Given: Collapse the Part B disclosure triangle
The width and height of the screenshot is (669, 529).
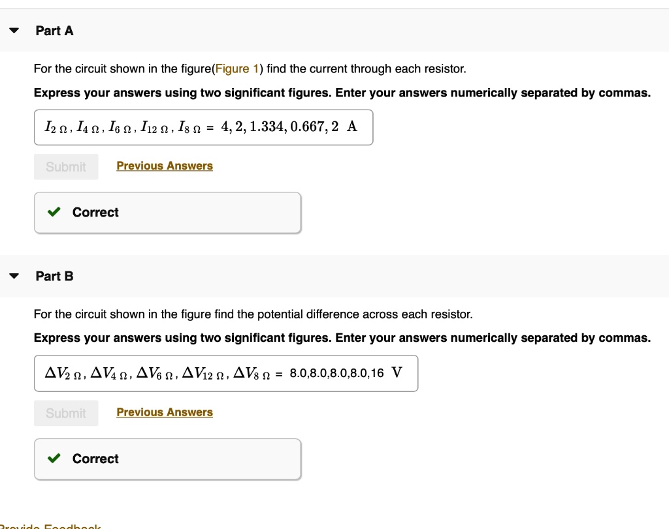Looking at the screenshot, I should [x=14, y=277].
